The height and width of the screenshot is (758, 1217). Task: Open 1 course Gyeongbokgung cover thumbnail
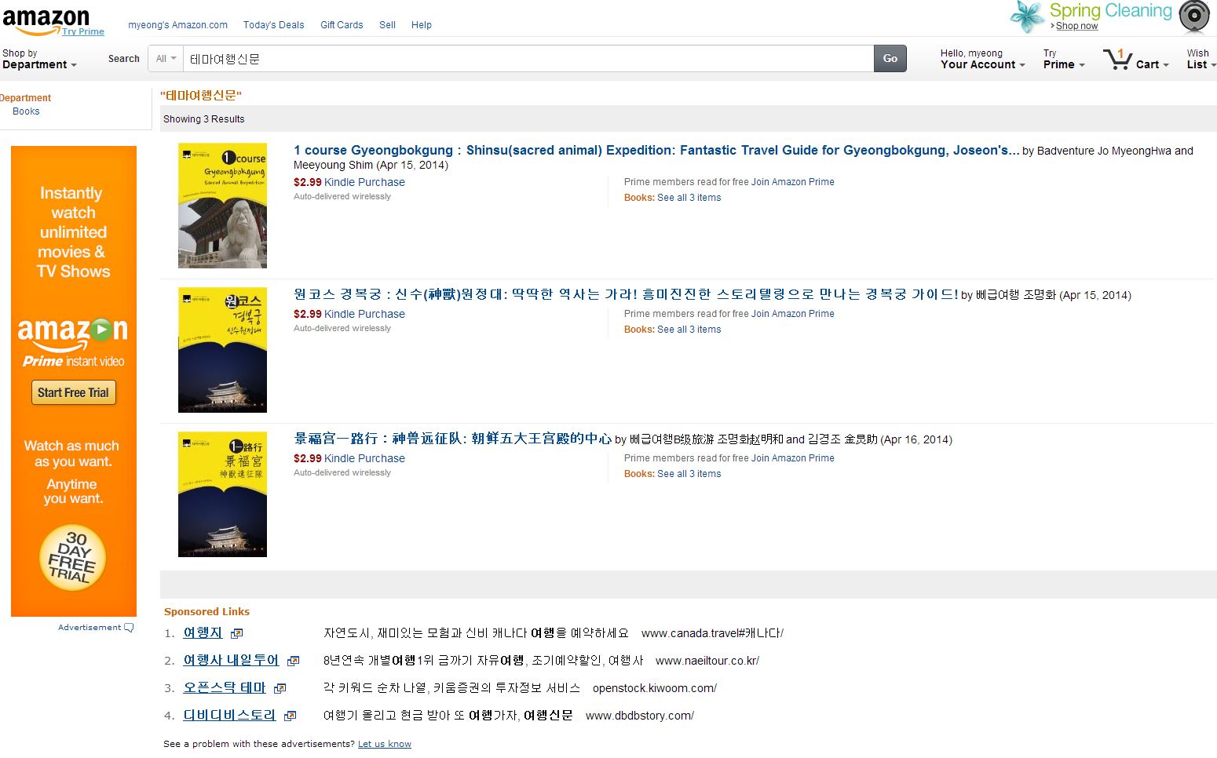point(222,206)
